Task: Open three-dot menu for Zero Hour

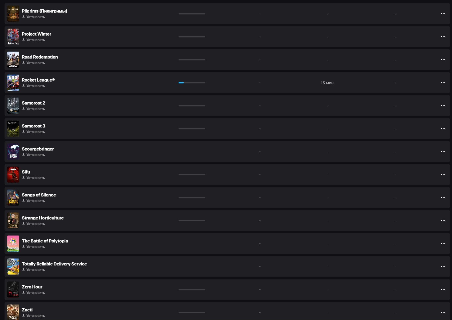Action: (443, 290)
